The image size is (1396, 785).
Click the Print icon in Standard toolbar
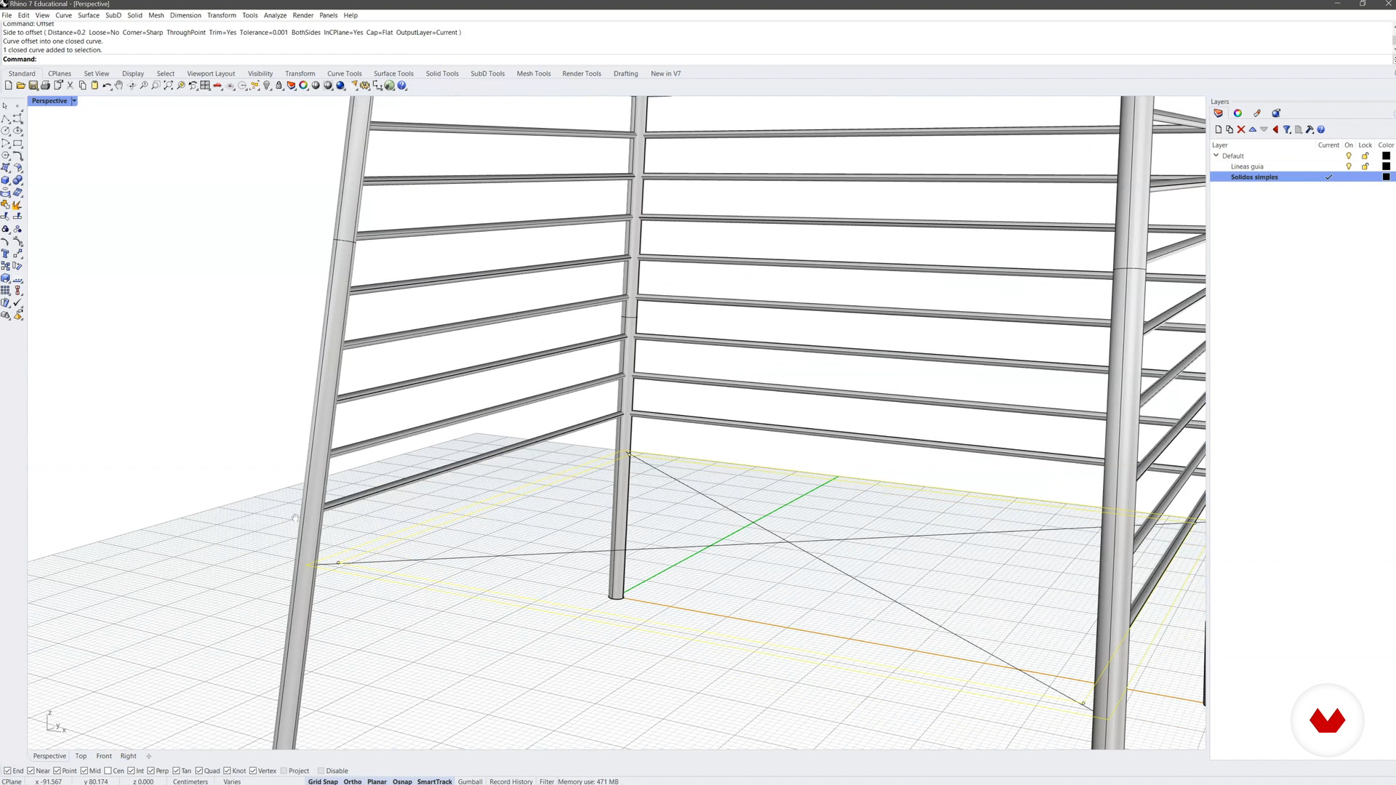(x=45, y=86)
